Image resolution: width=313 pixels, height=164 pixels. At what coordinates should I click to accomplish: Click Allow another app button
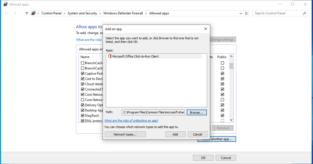pyautogui.click(x=217, y=139)
